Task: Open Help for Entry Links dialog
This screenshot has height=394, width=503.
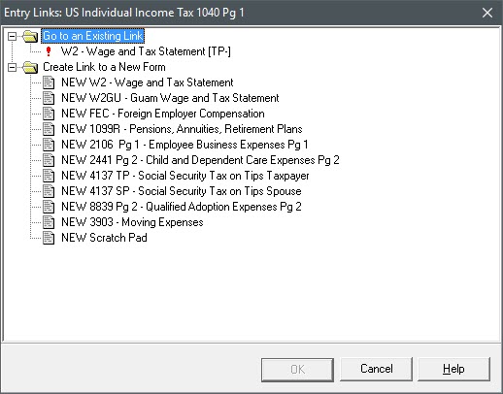Action: (x=453, y=369)
